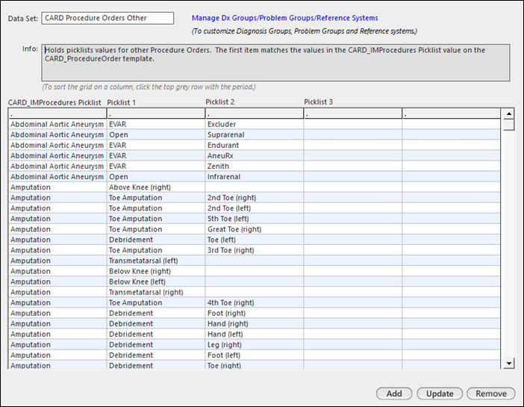Click Abdominal Aortic Aneurysm in the Excluder row
Screen dimensions: 524x407
(x=57, y=124)
